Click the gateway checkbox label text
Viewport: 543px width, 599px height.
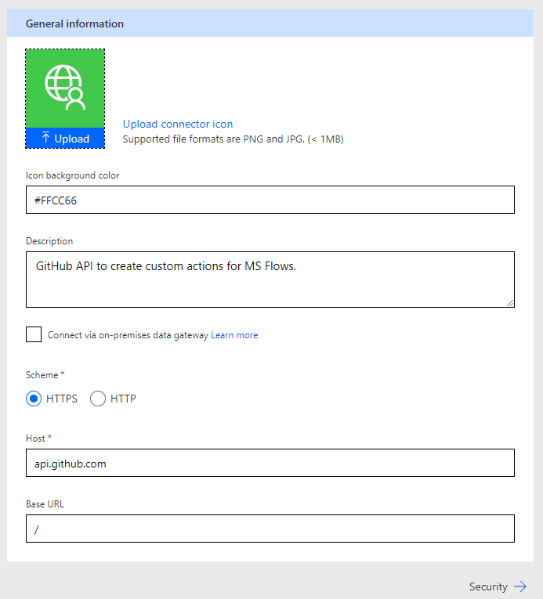(x=128, y=335)
